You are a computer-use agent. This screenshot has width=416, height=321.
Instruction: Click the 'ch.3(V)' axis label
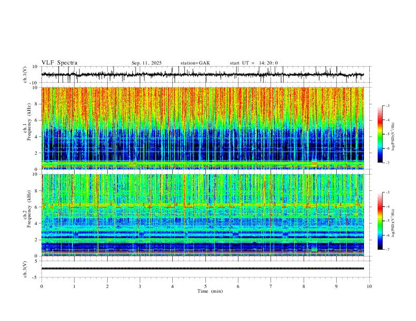coord(25,269)
